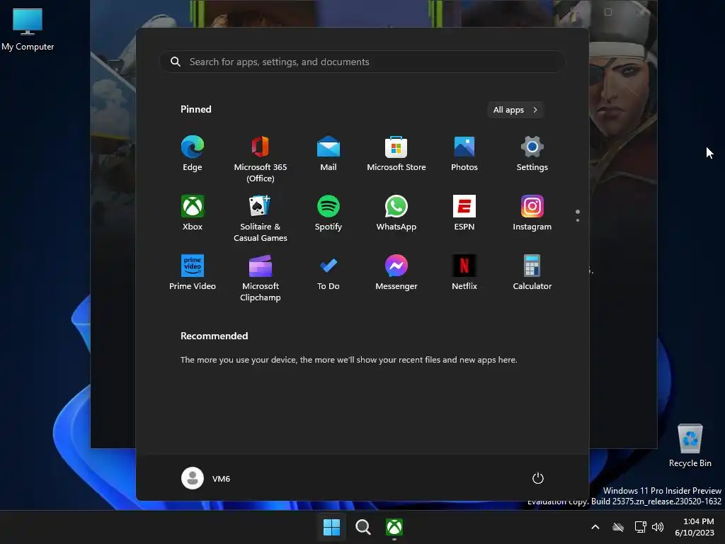Go to next page of pinned apps

[578, 220]
